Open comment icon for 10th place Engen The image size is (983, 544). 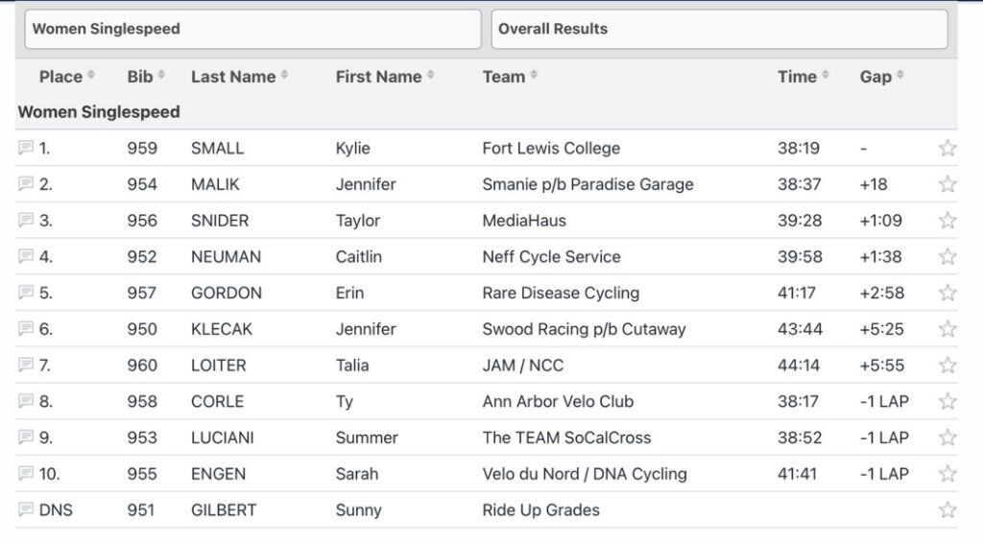[x=26, y=473]
